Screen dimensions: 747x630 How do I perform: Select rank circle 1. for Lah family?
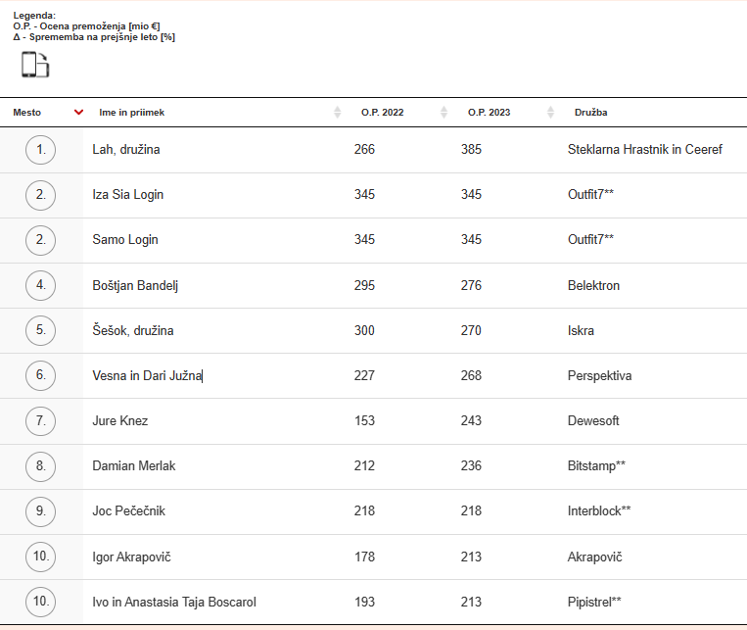pyautogui.click(x=40, y=150)
